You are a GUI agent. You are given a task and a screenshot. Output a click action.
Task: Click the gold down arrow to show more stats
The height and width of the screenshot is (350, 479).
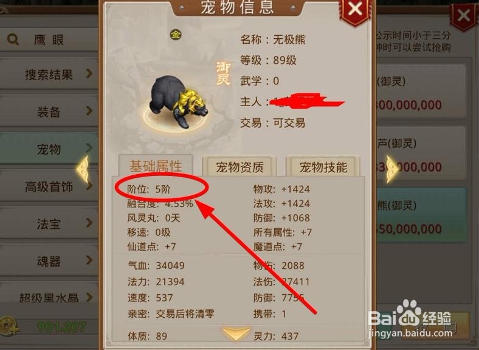pos(236,334)
